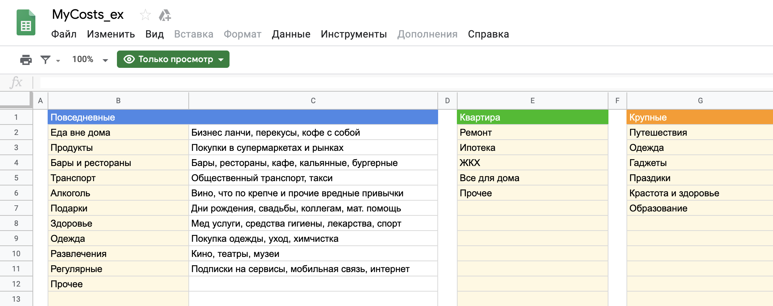773x306 pixels.
Task: Select the 'Прочее' cell in column E
Action: pyautogui.click(x=533, y=193)
